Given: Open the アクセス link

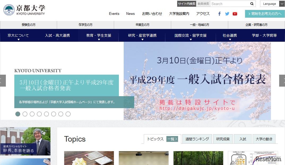Looking at the screenshot, I should [203, 14].
